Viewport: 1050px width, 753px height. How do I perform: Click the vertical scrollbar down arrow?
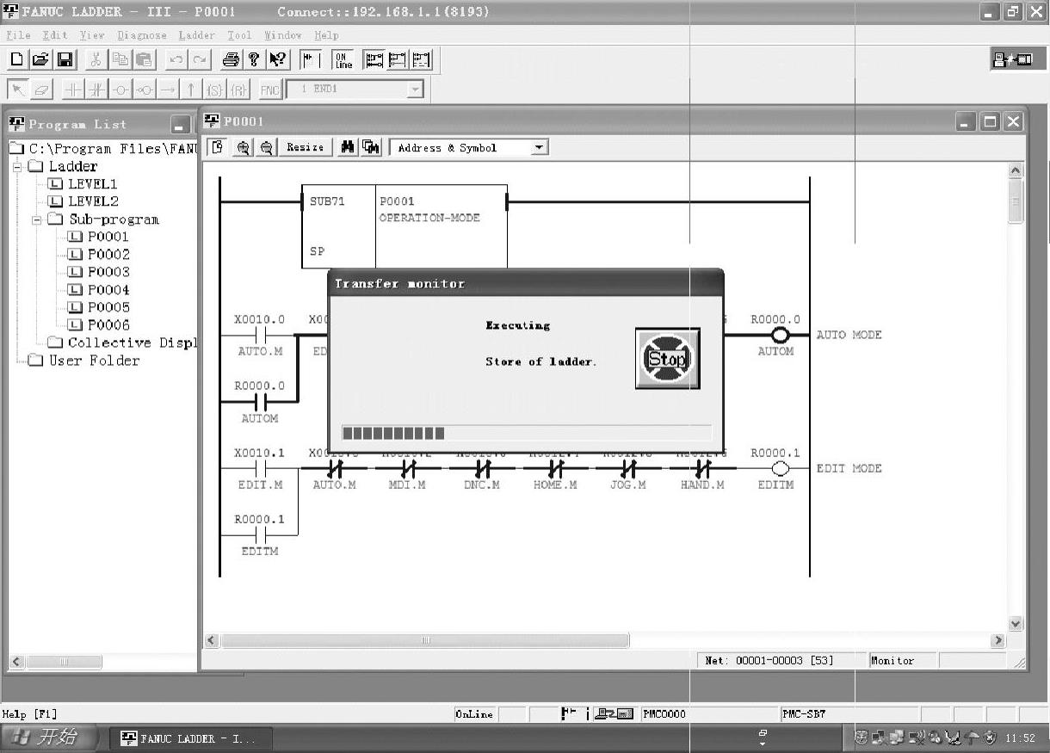click(x=1016, y=624)
